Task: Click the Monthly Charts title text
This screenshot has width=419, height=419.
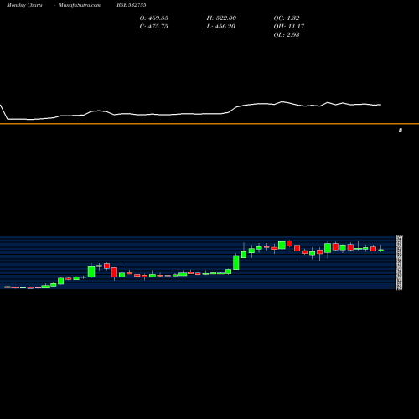Action: (x=24, y=5)
